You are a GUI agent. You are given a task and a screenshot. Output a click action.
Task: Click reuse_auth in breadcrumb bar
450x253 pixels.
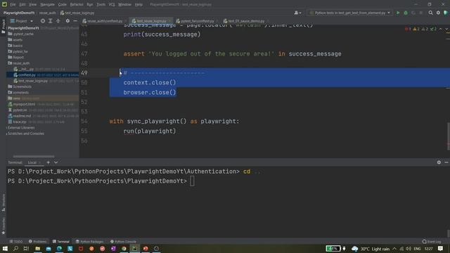point(47,13)
